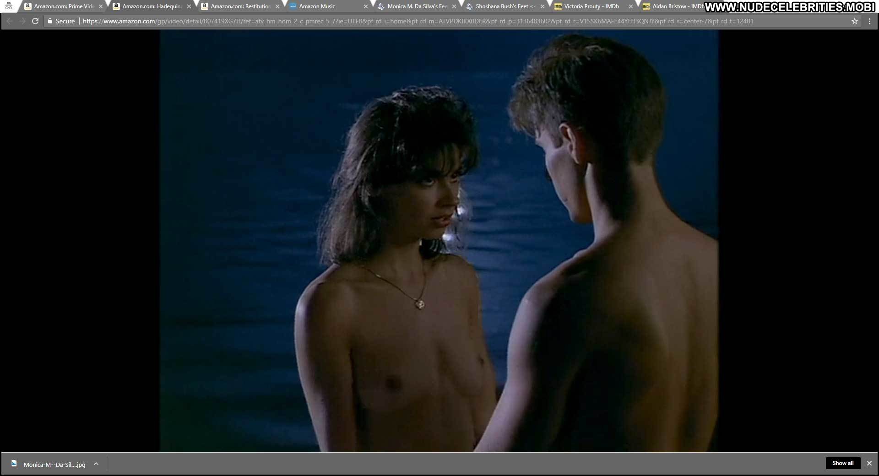Click the browser back arrow

click(x=10, y=21)
